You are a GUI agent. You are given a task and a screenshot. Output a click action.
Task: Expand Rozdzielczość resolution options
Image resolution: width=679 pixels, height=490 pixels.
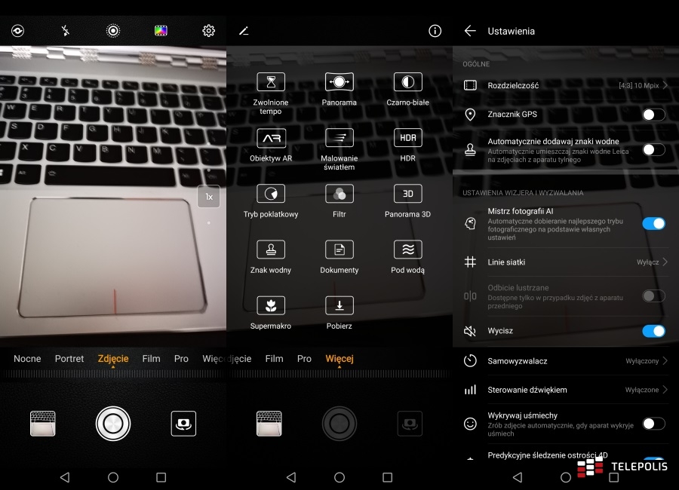[x=566, y=86]
